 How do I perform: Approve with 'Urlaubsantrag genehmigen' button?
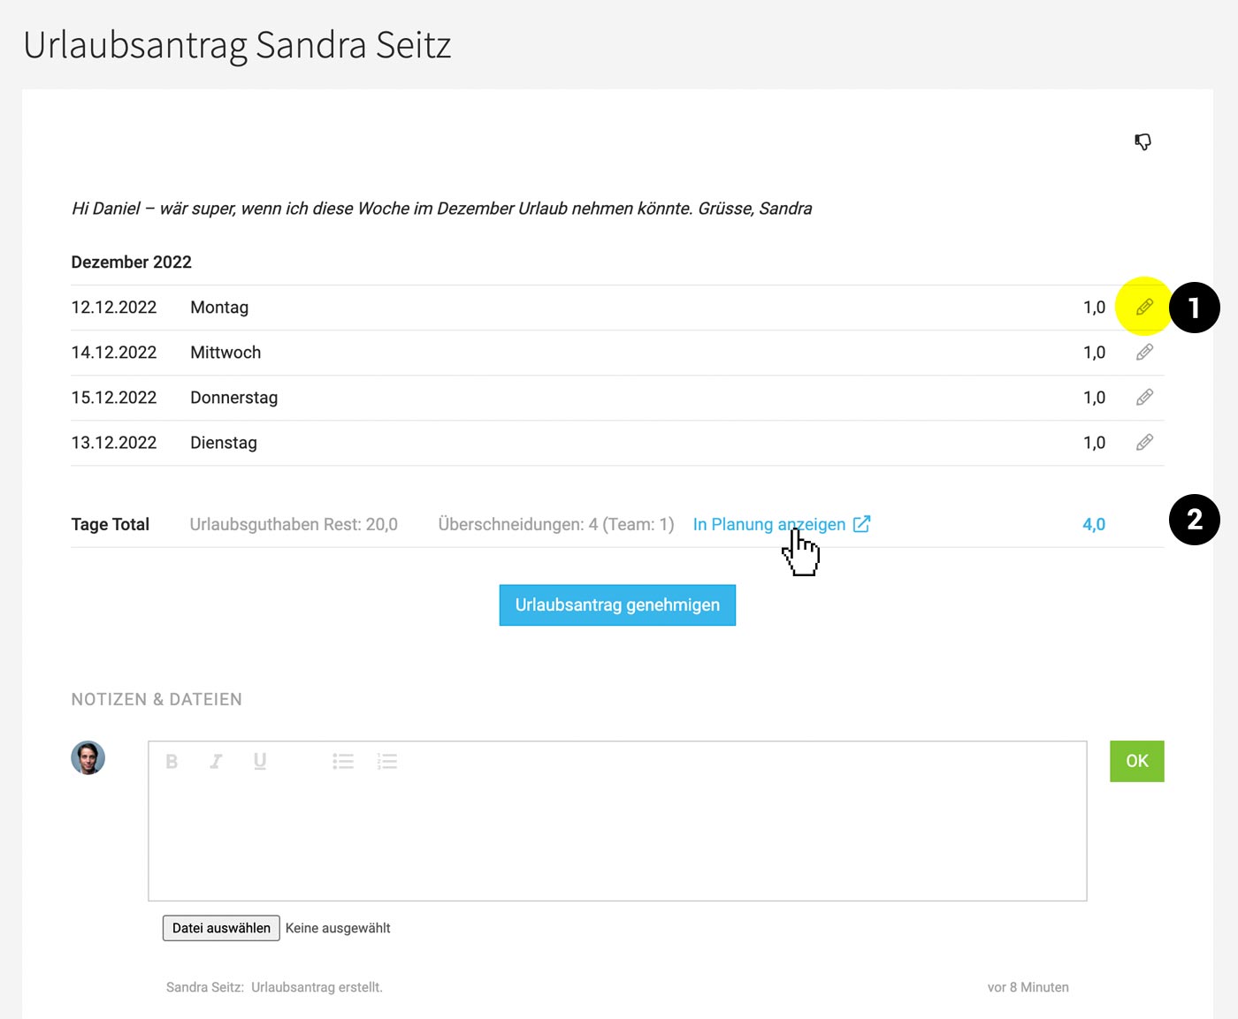617,605
